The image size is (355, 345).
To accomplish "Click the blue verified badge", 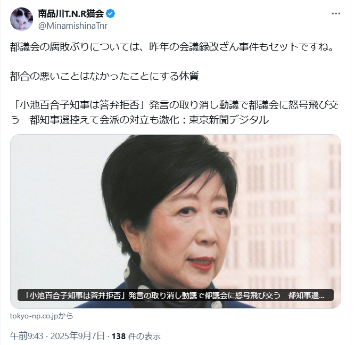I will pyautogui.click(x=111, y=14).
